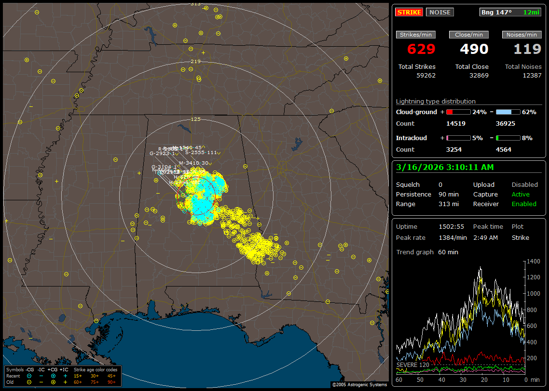
Task: Click the red STRIKE indicator
Action: (409, 12)
